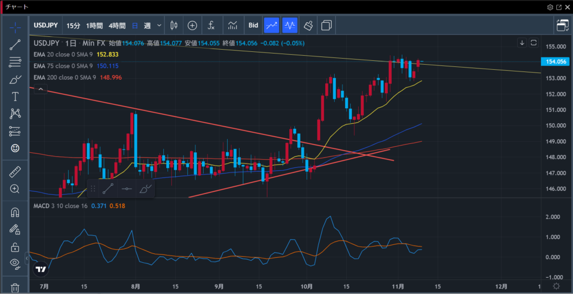The height and width of the screenshot is (294, 573).
Task: Click the zoom in magnifier tool
Action: 15,189
